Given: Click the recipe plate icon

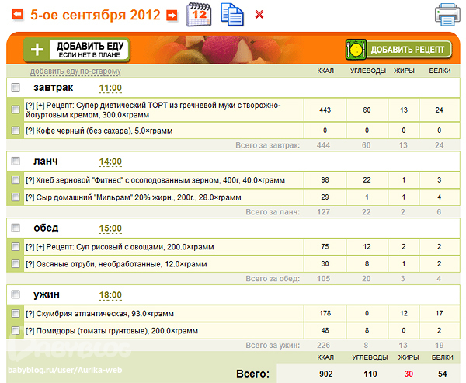Looking at the screenshot, I should (x=356, y=50).
